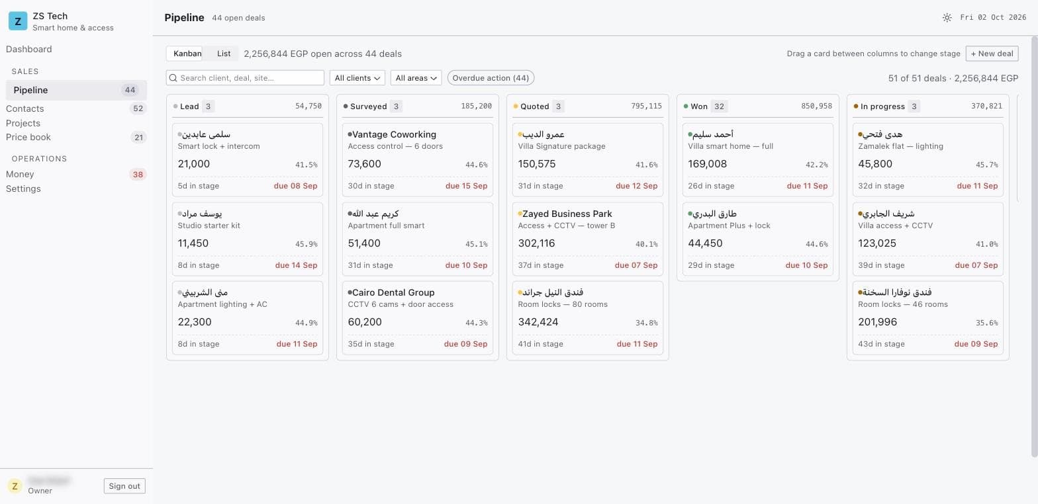Viewport: 1038px width, 504px height.
Task: Click the Quoted column header
Action: click(x=588, y=106)
